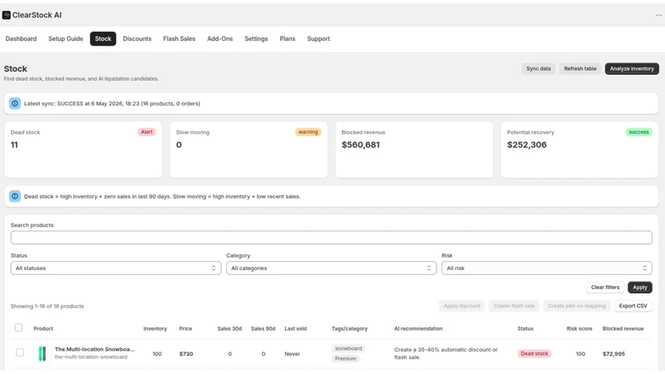Image resolution: width=665 pixels, height=374 pixels.
Task: Open the Risk dropdown showing All risk
Action: click(547, 268)
